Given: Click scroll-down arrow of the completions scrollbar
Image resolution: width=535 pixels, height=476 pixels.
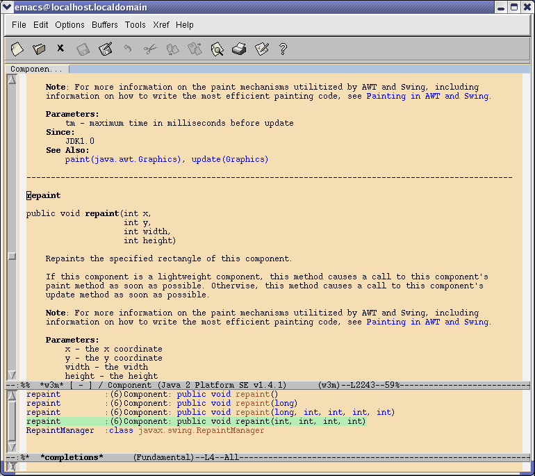Looking at the screenshot, I should tap(12, 447).
